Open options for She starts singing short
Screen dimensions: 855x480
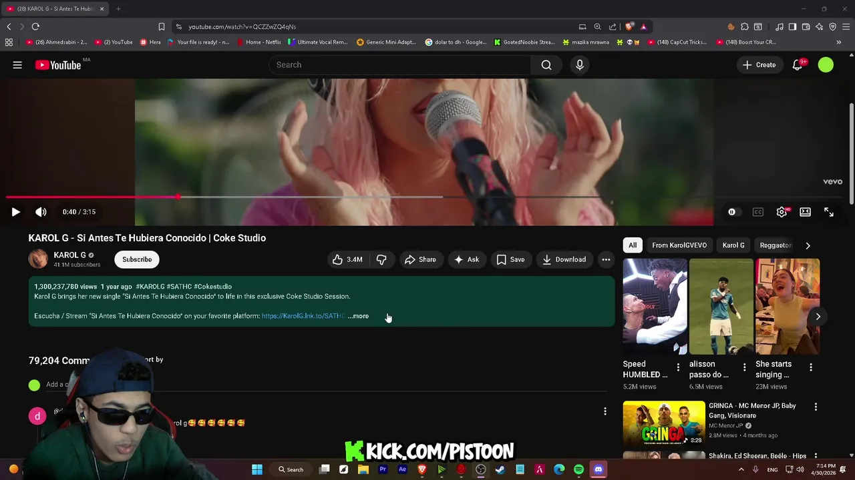(810, 367)
